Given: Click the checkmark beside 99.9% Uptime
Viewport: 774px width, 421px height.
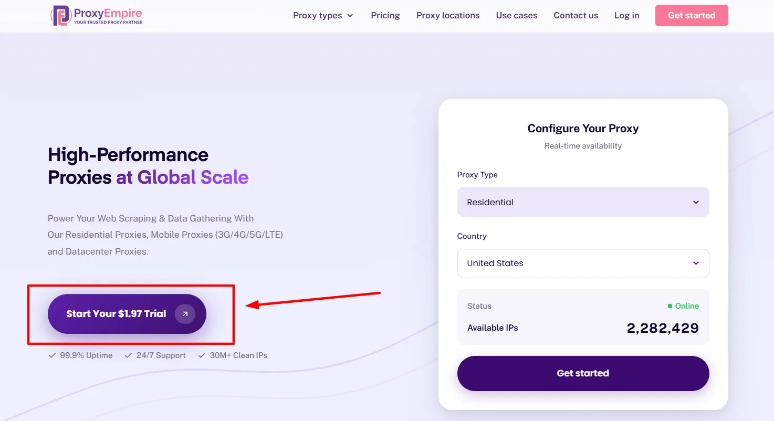Looking at the screenshot, I should [x=51, y=355].
